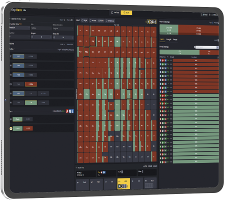
Task: Select the AA cell of the hand matrix
Action: pyautogui.click(x=80, y=31)
